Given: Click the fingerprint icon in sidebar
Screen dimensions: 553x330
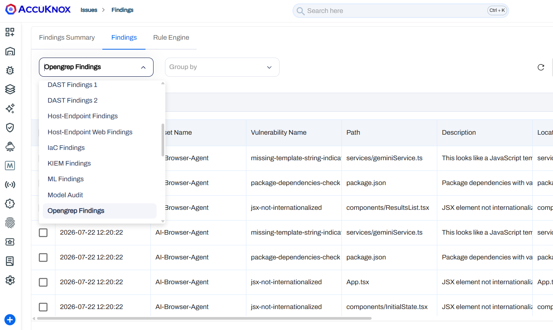Looking at the screenshot, I should coord(10,223).
